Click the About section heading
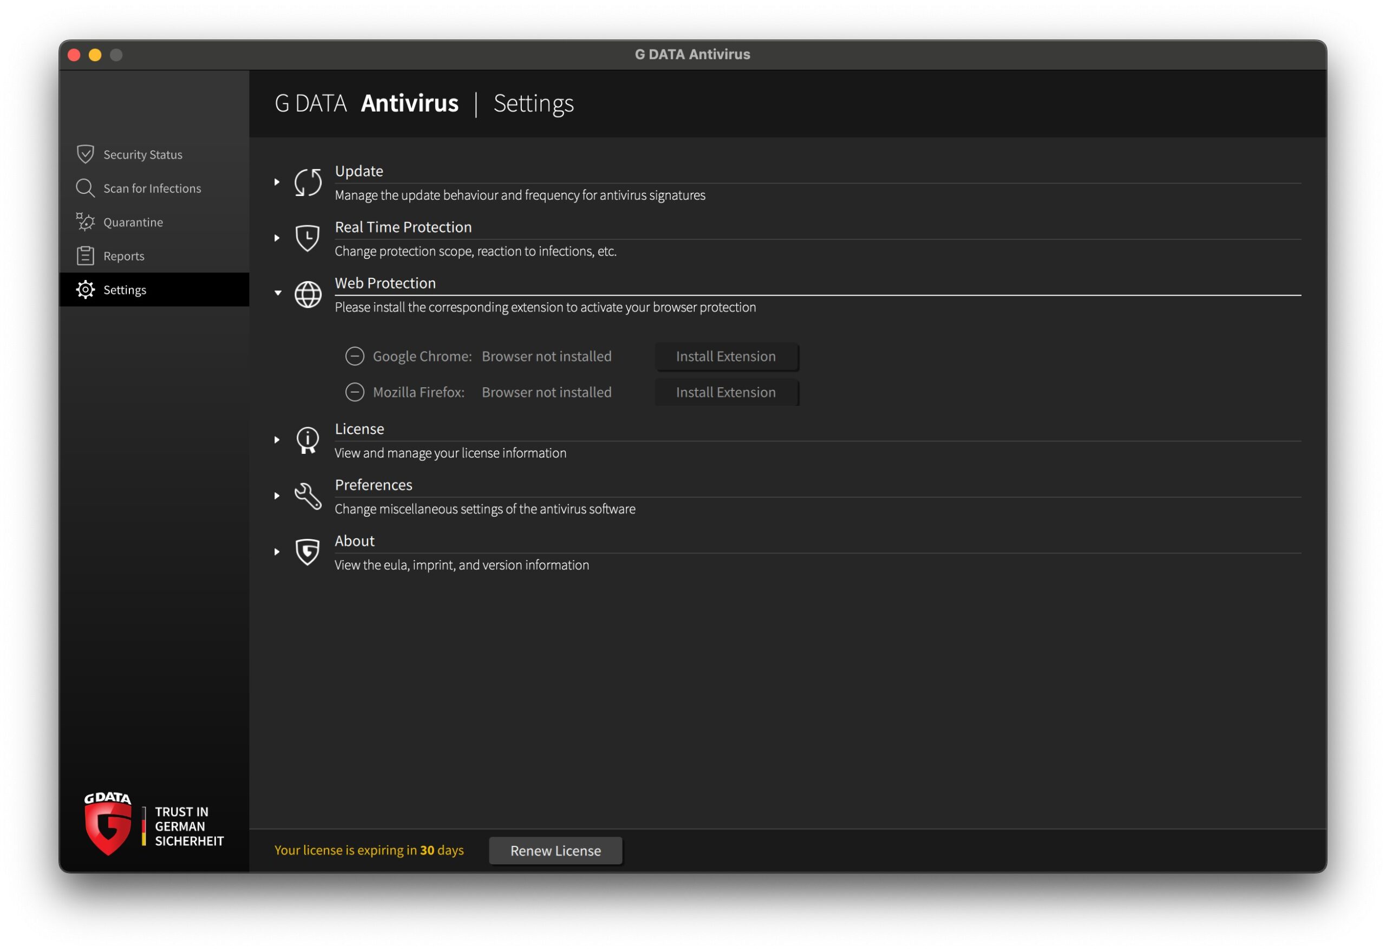Viewport: 1386px width, 951px height. tap(355, 541)
